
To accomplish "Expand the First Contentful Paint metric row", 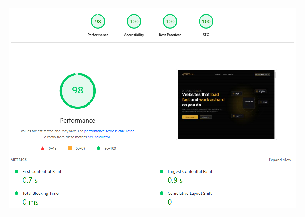I will (42, 171).
